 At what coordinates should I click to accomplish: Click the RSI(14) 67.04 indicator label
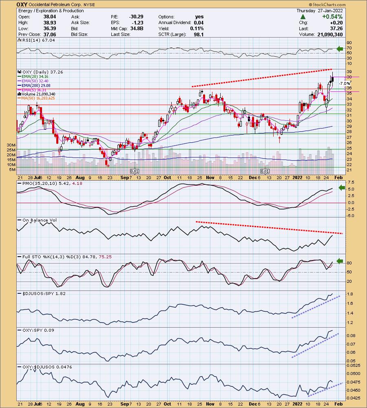pyautogui.click(x=38, y=40)
